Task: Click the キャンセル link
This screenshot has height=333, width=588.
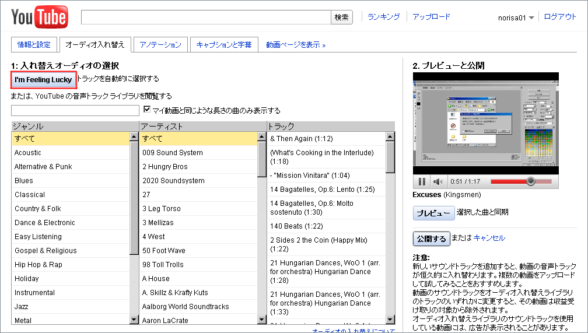Action: click(x=489, y=238)
